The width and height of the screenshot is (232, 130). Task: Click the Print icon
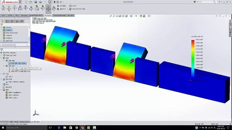pyautogui.click(x=40, y=2)
